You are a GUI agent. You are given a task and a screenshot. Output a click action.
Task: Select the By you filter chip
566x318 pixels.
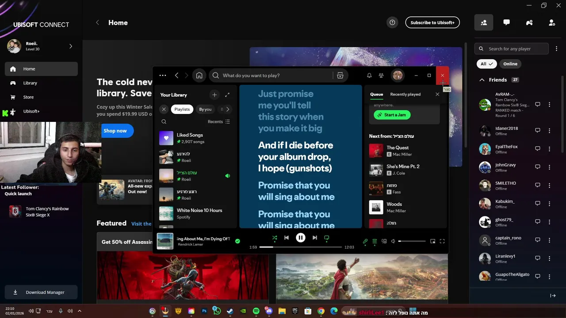[205, 109]
